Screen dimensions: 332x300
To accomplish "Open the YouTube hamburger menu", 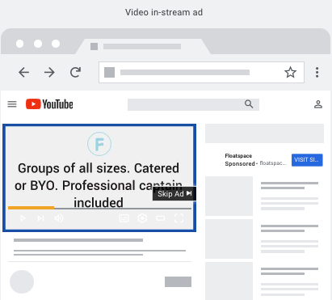I will point(12,104).
